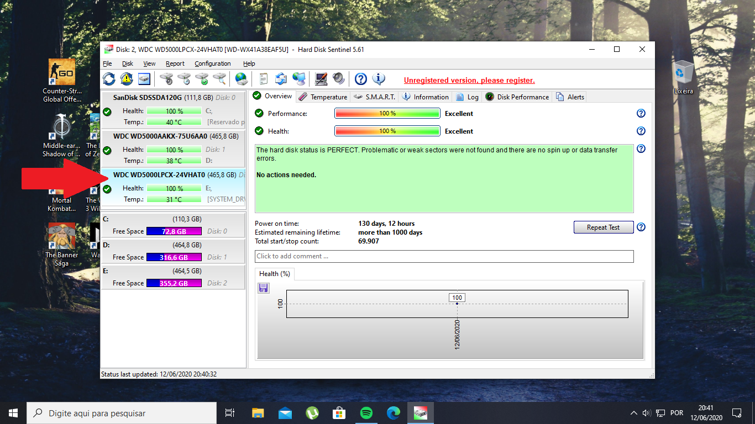Image resolution: width=755 pixels, height=424 pixels.
Task: Select the SanDisk SDSSDA120G disk entry
Action: tap(173, 110)
